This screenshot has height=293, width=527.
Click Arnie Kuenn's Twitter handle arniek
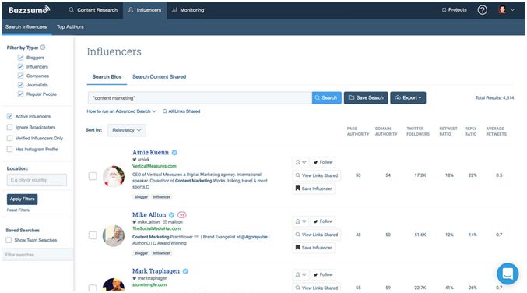coord(141,160)
